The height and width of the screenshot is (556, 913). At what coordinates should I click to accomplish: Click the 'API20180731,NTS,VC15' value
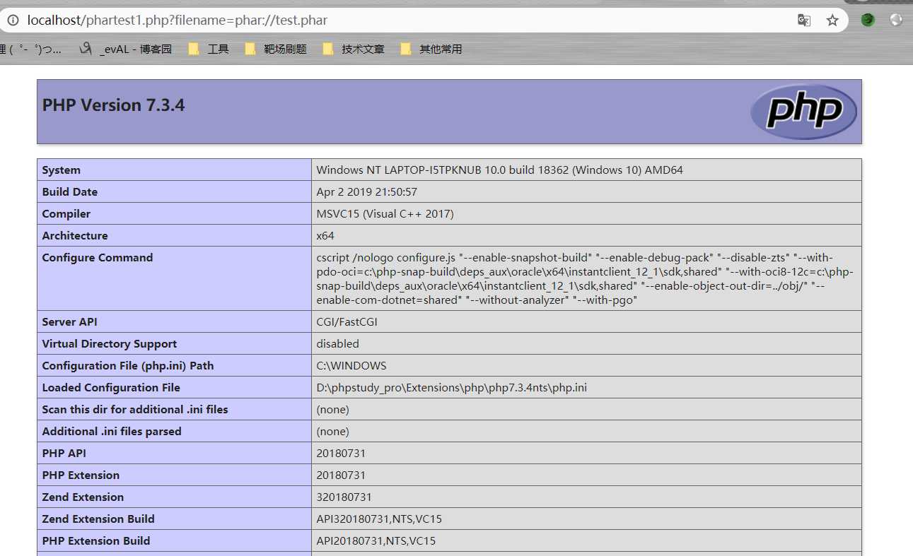point(376,541)
